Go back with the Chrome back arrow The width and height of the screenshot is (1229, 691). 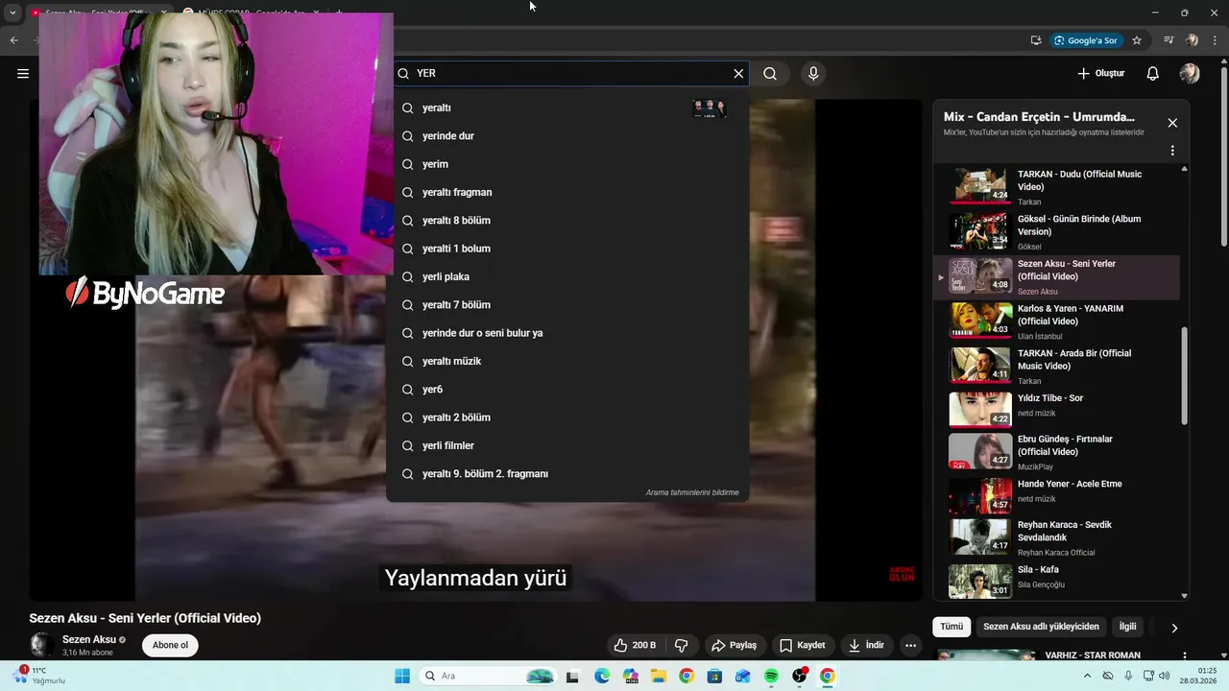pos(13,40)
